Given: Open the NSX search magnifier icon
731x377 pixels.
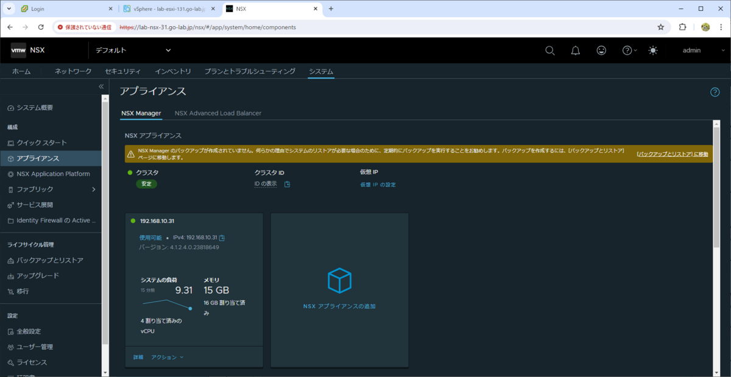Looking at the screenshot, I should [x=549, y=51].
